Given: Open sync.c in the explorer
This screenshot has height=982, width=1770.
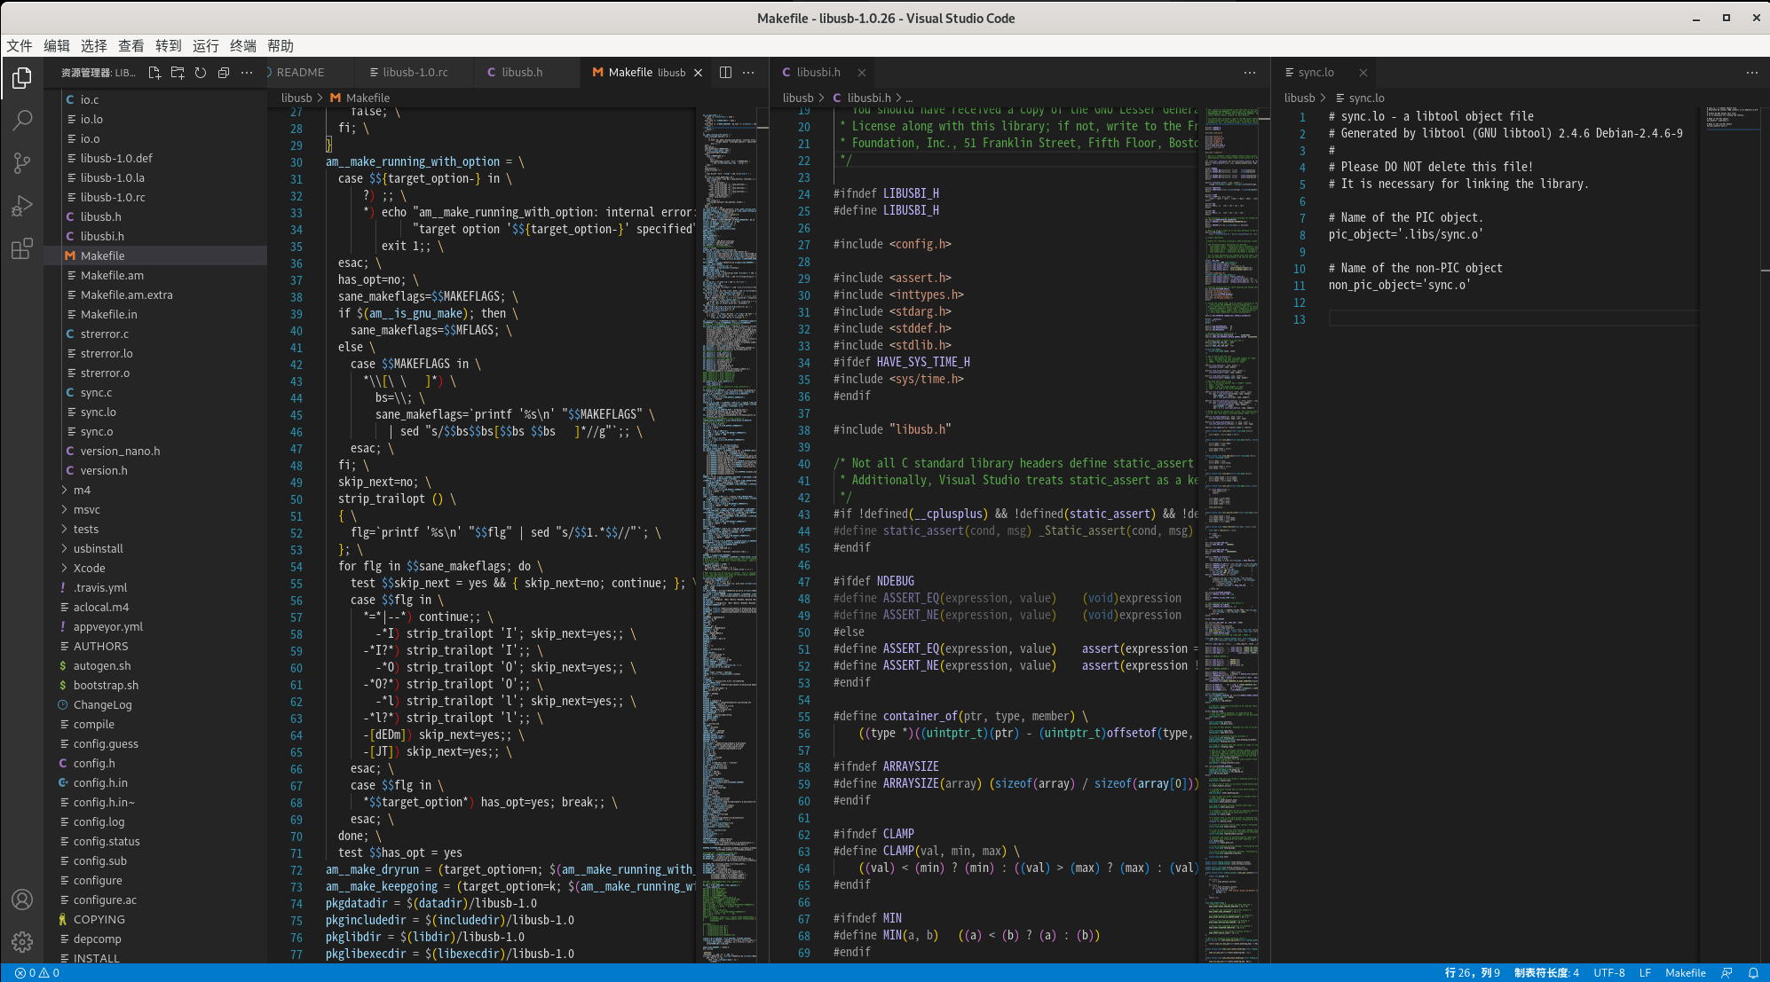Looking at the screenshot, I should tap(155, 393).
